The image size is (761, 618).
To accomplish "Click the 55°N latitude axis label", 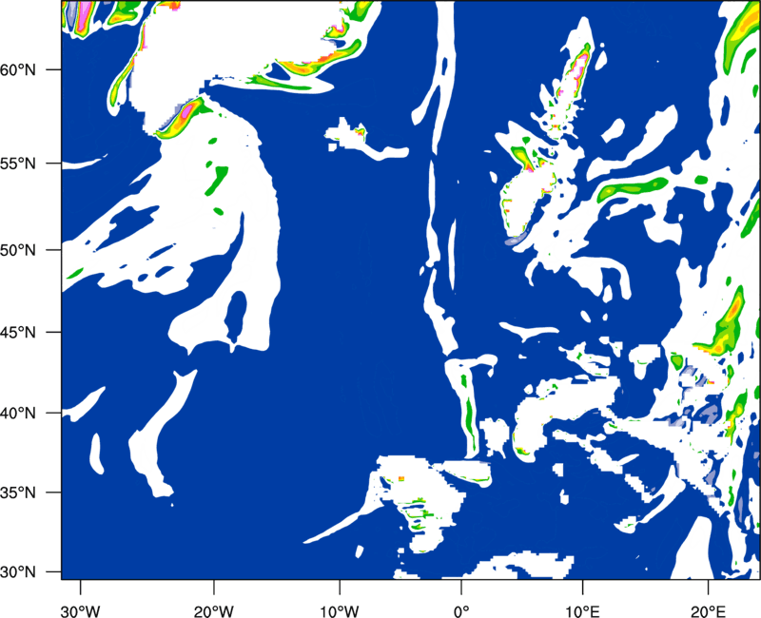I will pyautogui.click(x=18, y=164).
